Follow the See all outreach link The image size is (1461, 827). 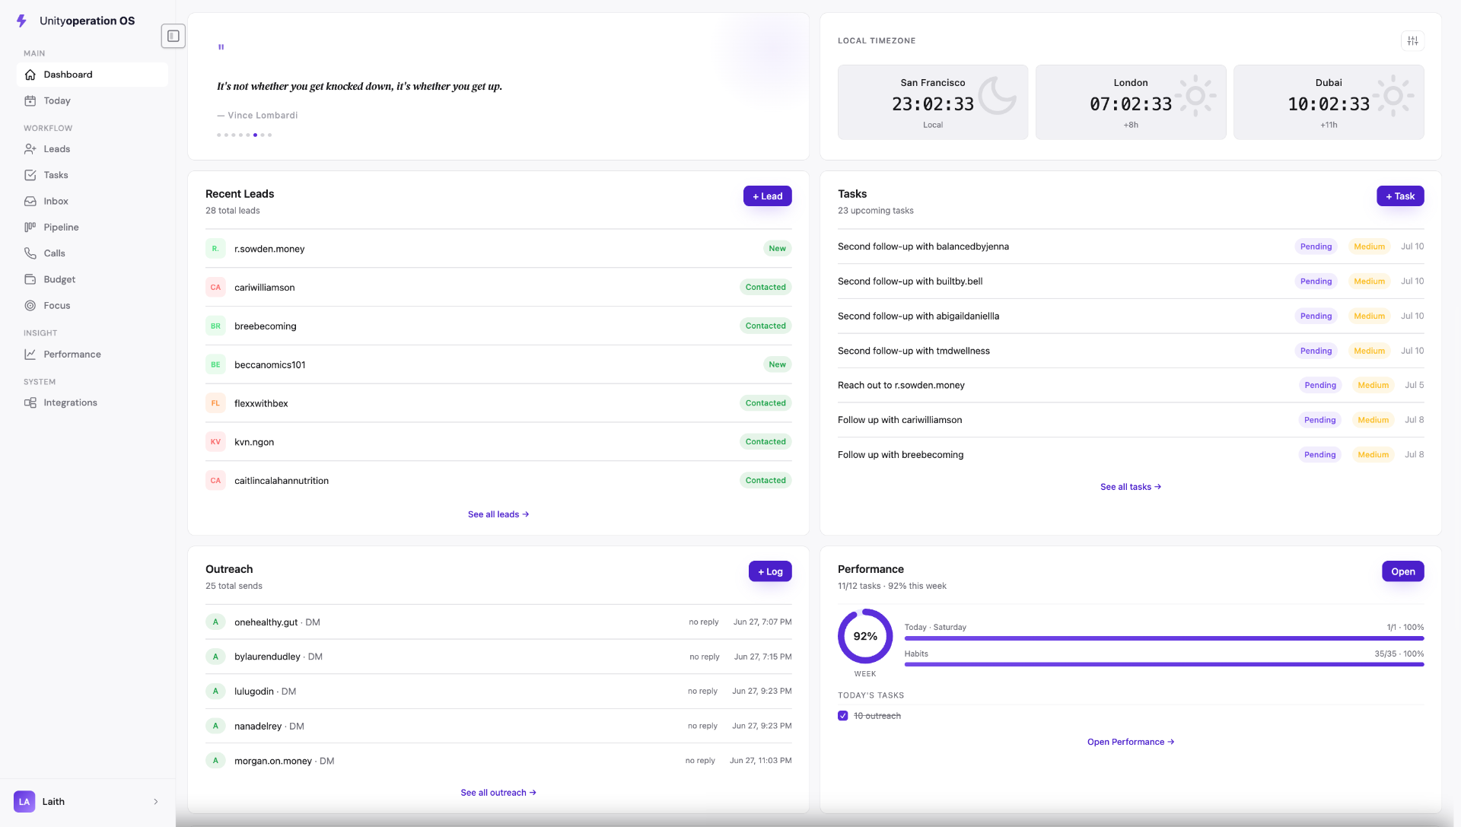(x=498, y=793)
